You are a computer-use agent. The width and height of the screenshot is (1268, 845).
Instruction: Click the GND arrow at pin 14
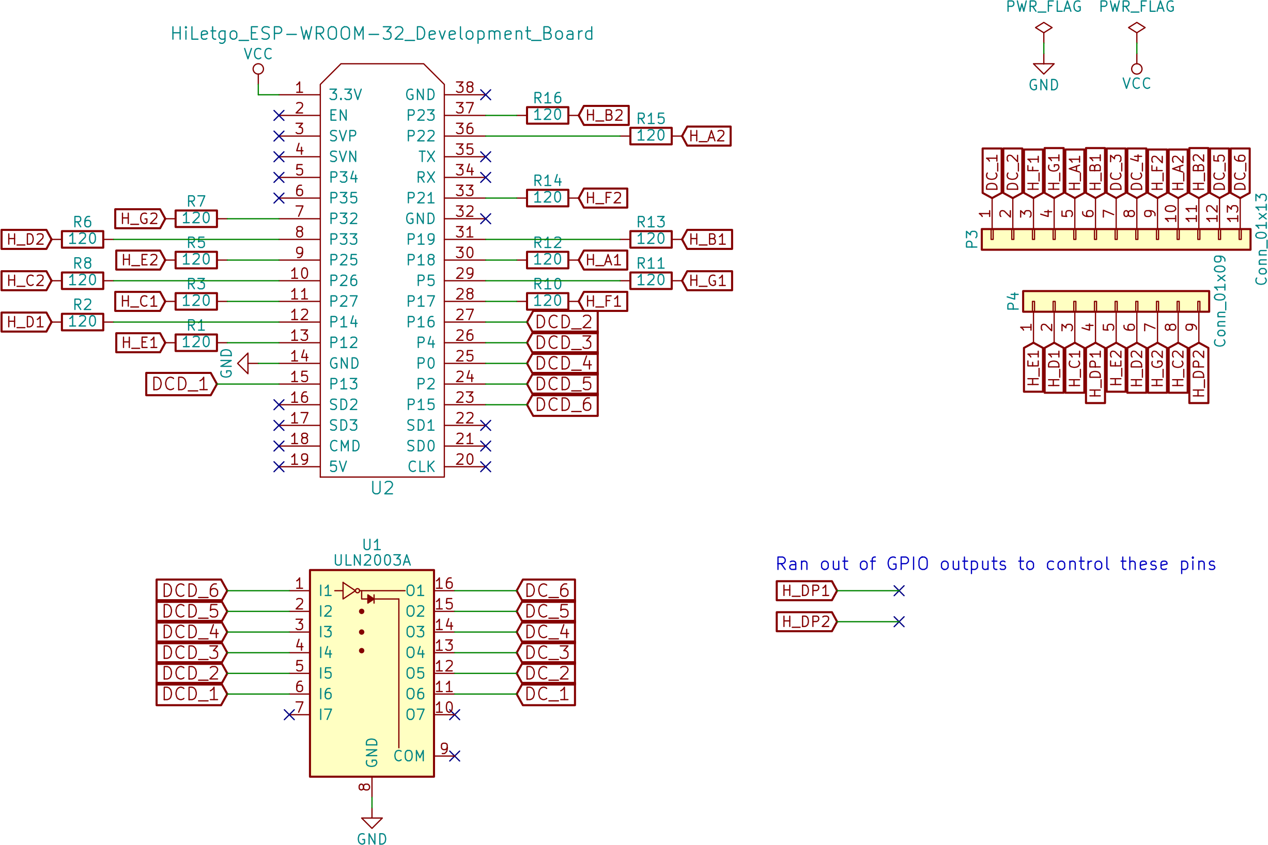[243, 363]
